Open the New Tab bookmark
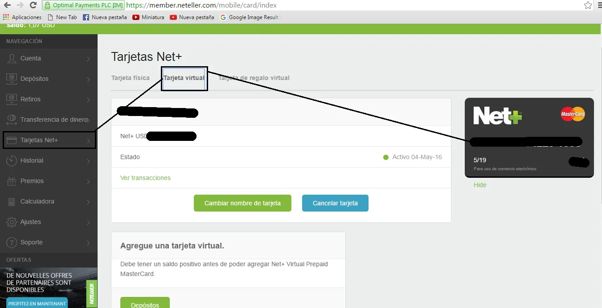 pos(62,17)
